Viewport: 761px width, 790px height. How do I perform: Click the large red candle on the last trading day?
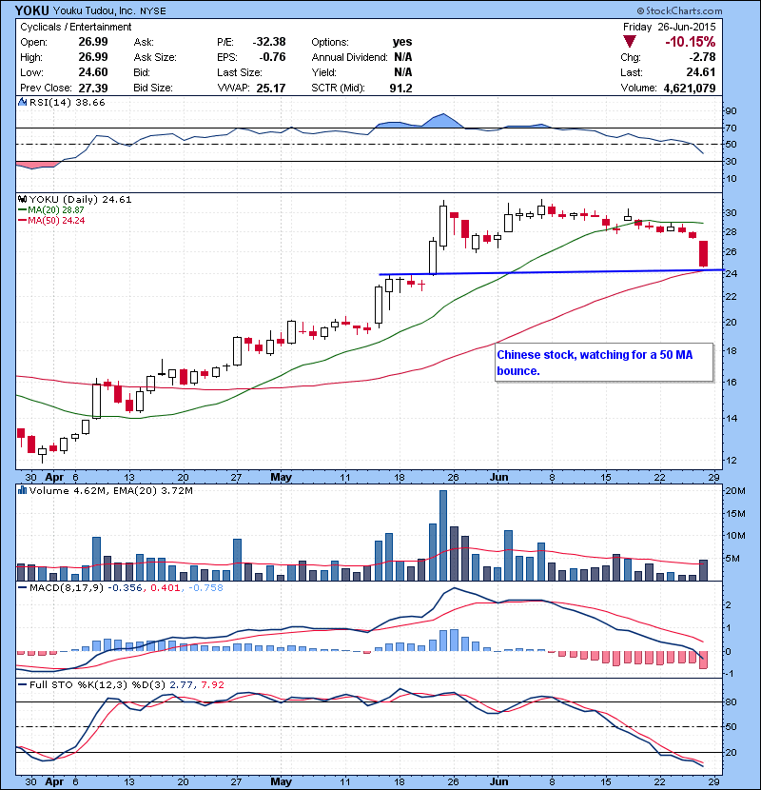click(704, 253)
